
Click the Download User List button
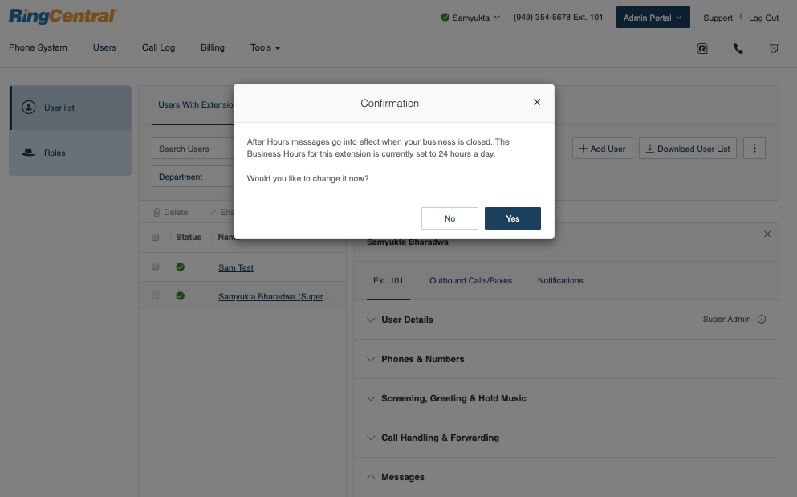point(687,148)
